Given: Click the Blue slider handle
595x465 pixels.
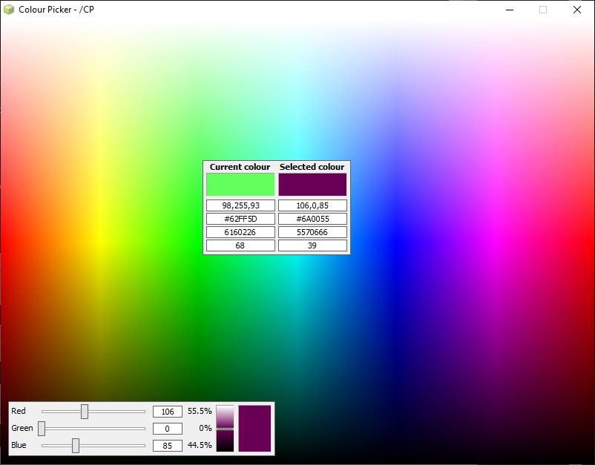Looking at the screenshot, I should [76, 445].
